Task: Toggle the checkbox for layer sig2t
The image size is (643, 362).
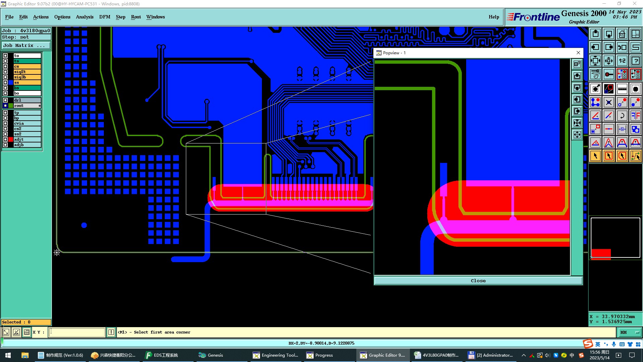Action: click(x=5, y=72)
